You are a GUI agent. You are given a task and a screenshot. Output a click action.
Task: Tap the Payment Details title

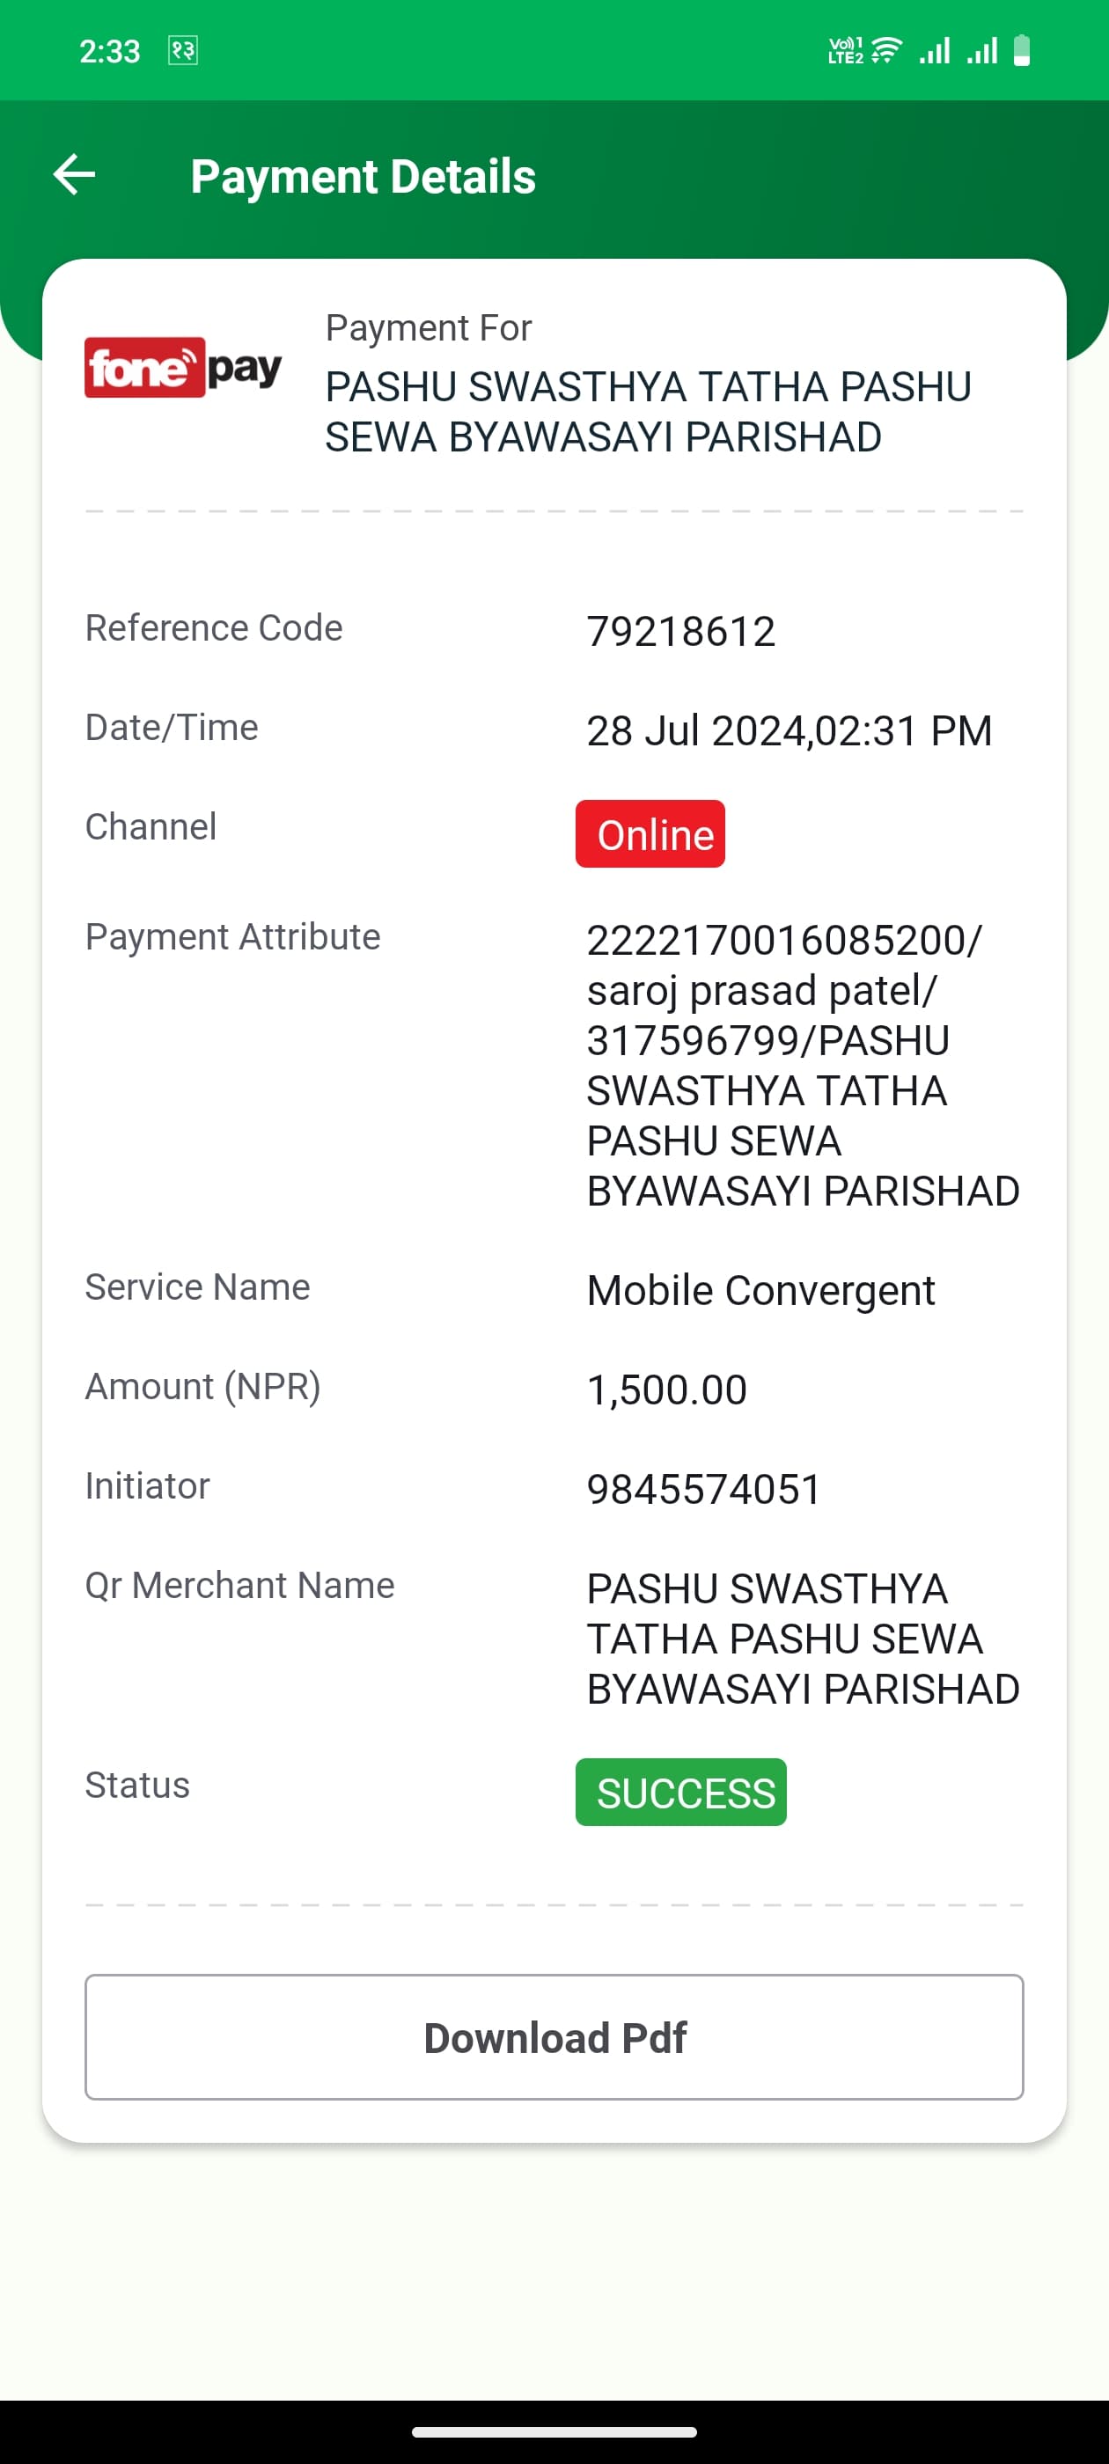click(x=363, y=176)
